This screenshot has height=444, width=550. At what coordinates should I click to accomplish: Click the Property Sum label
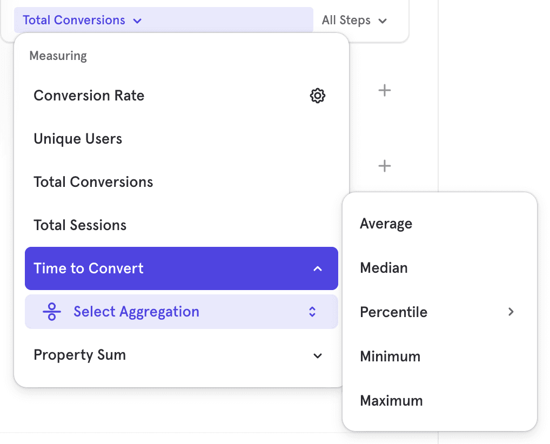[x=79, y=355]
